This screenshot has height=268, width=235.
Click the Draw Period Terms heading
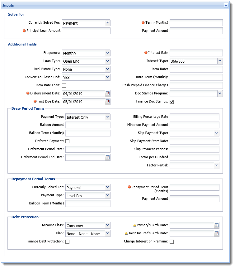pos(28,108)
